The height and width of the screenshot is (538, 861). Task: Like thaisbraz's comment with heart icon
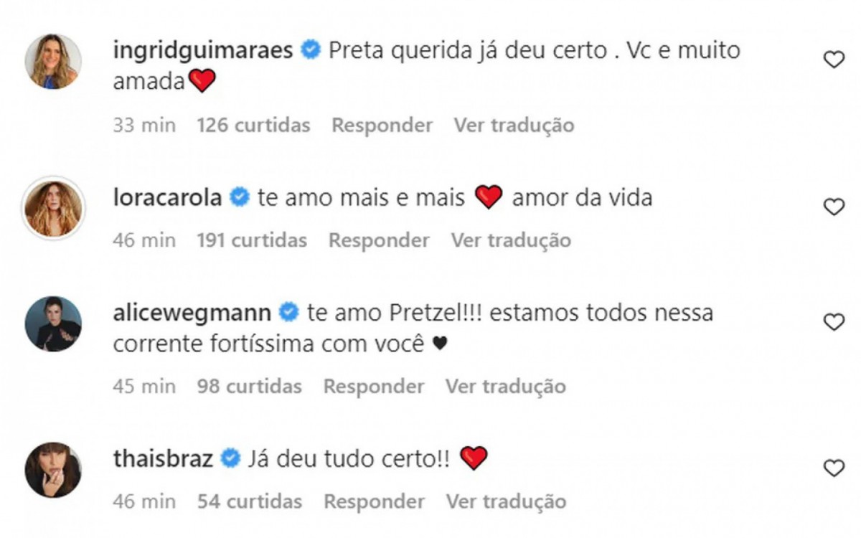[x=833, y=469]
